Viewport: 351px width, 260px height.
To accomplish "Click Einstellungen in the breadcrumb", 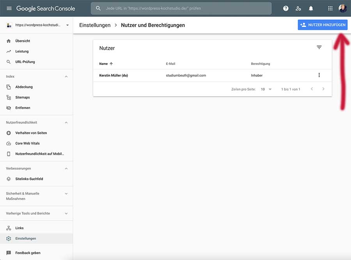I will pyautogui.click(x=95, y=25).
